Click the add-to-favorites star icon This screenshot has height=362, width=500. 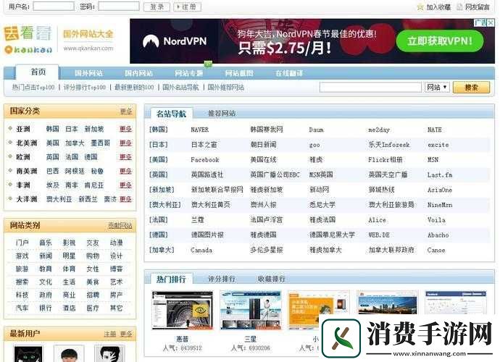(420, 7)
